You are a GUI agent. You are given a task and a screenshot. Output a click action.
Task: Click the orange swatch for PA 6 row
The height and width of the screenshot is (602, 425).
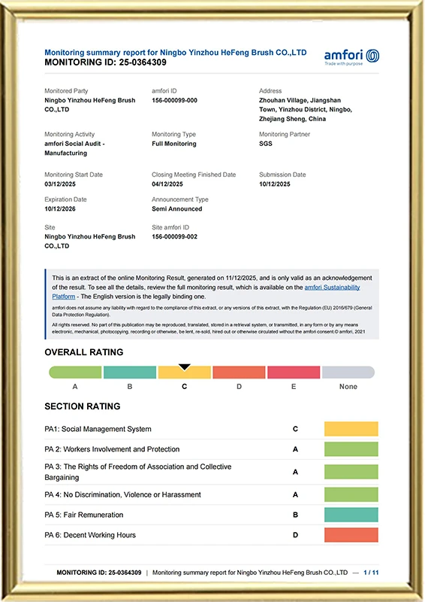pos(351,535)
